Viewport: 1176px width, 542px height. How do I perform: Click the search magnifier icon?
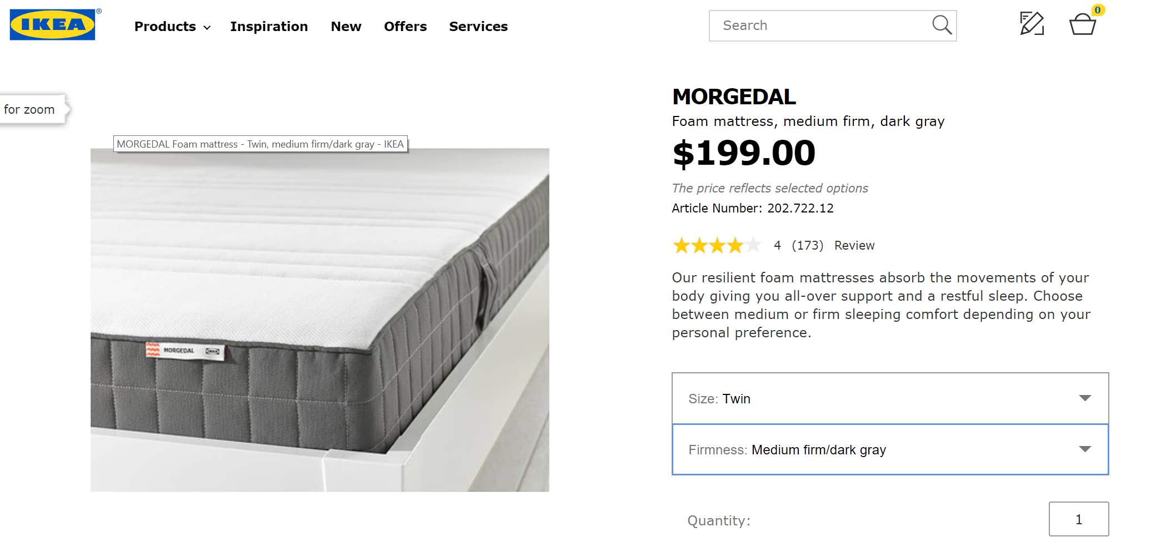tap(942, 25)
